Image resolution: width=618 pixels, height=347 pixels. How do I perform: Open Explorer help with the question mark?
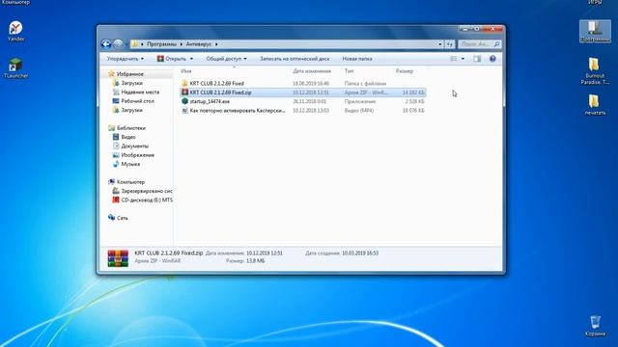492,59
